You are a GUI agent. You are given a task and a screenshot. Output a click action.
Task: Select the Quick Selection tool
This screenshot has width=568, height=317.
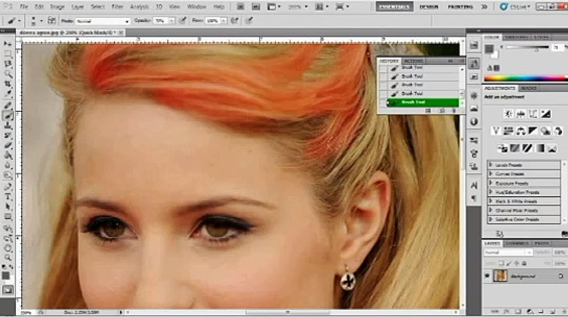click(x=7, y=74)
